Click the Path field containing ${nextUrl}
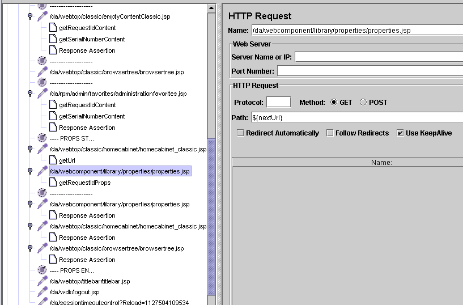463x305 pixels. 357,117
